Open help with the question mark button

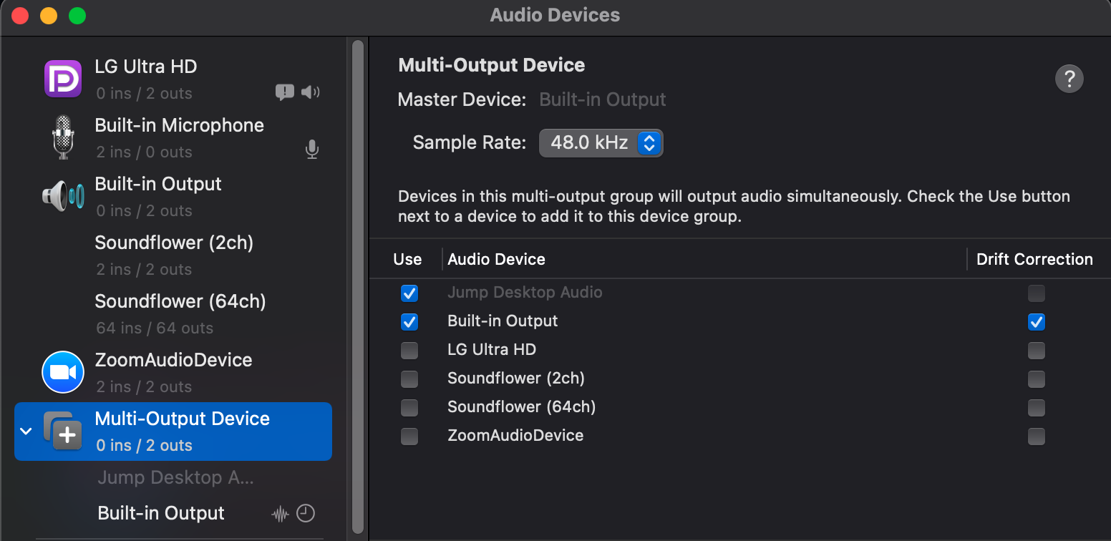1069,78
